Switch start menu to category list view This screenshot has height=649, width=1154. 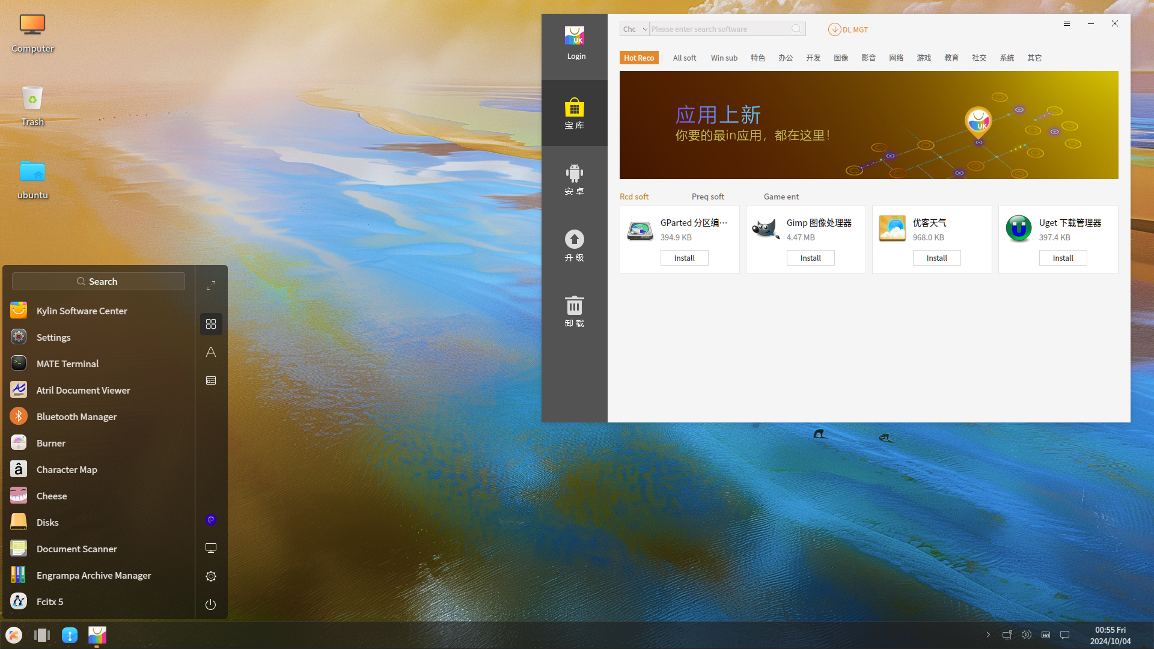[x=211, y=380]
